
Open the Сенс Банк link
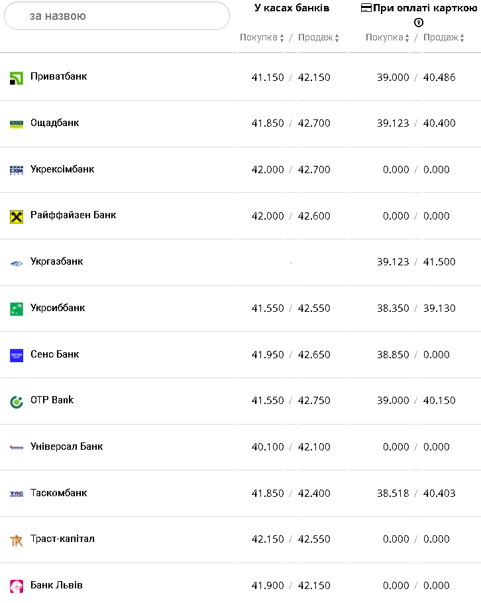pos(55,354)
